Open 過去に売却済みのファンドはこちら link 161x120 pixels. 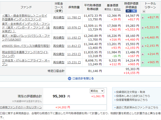(x=137, y=108)
